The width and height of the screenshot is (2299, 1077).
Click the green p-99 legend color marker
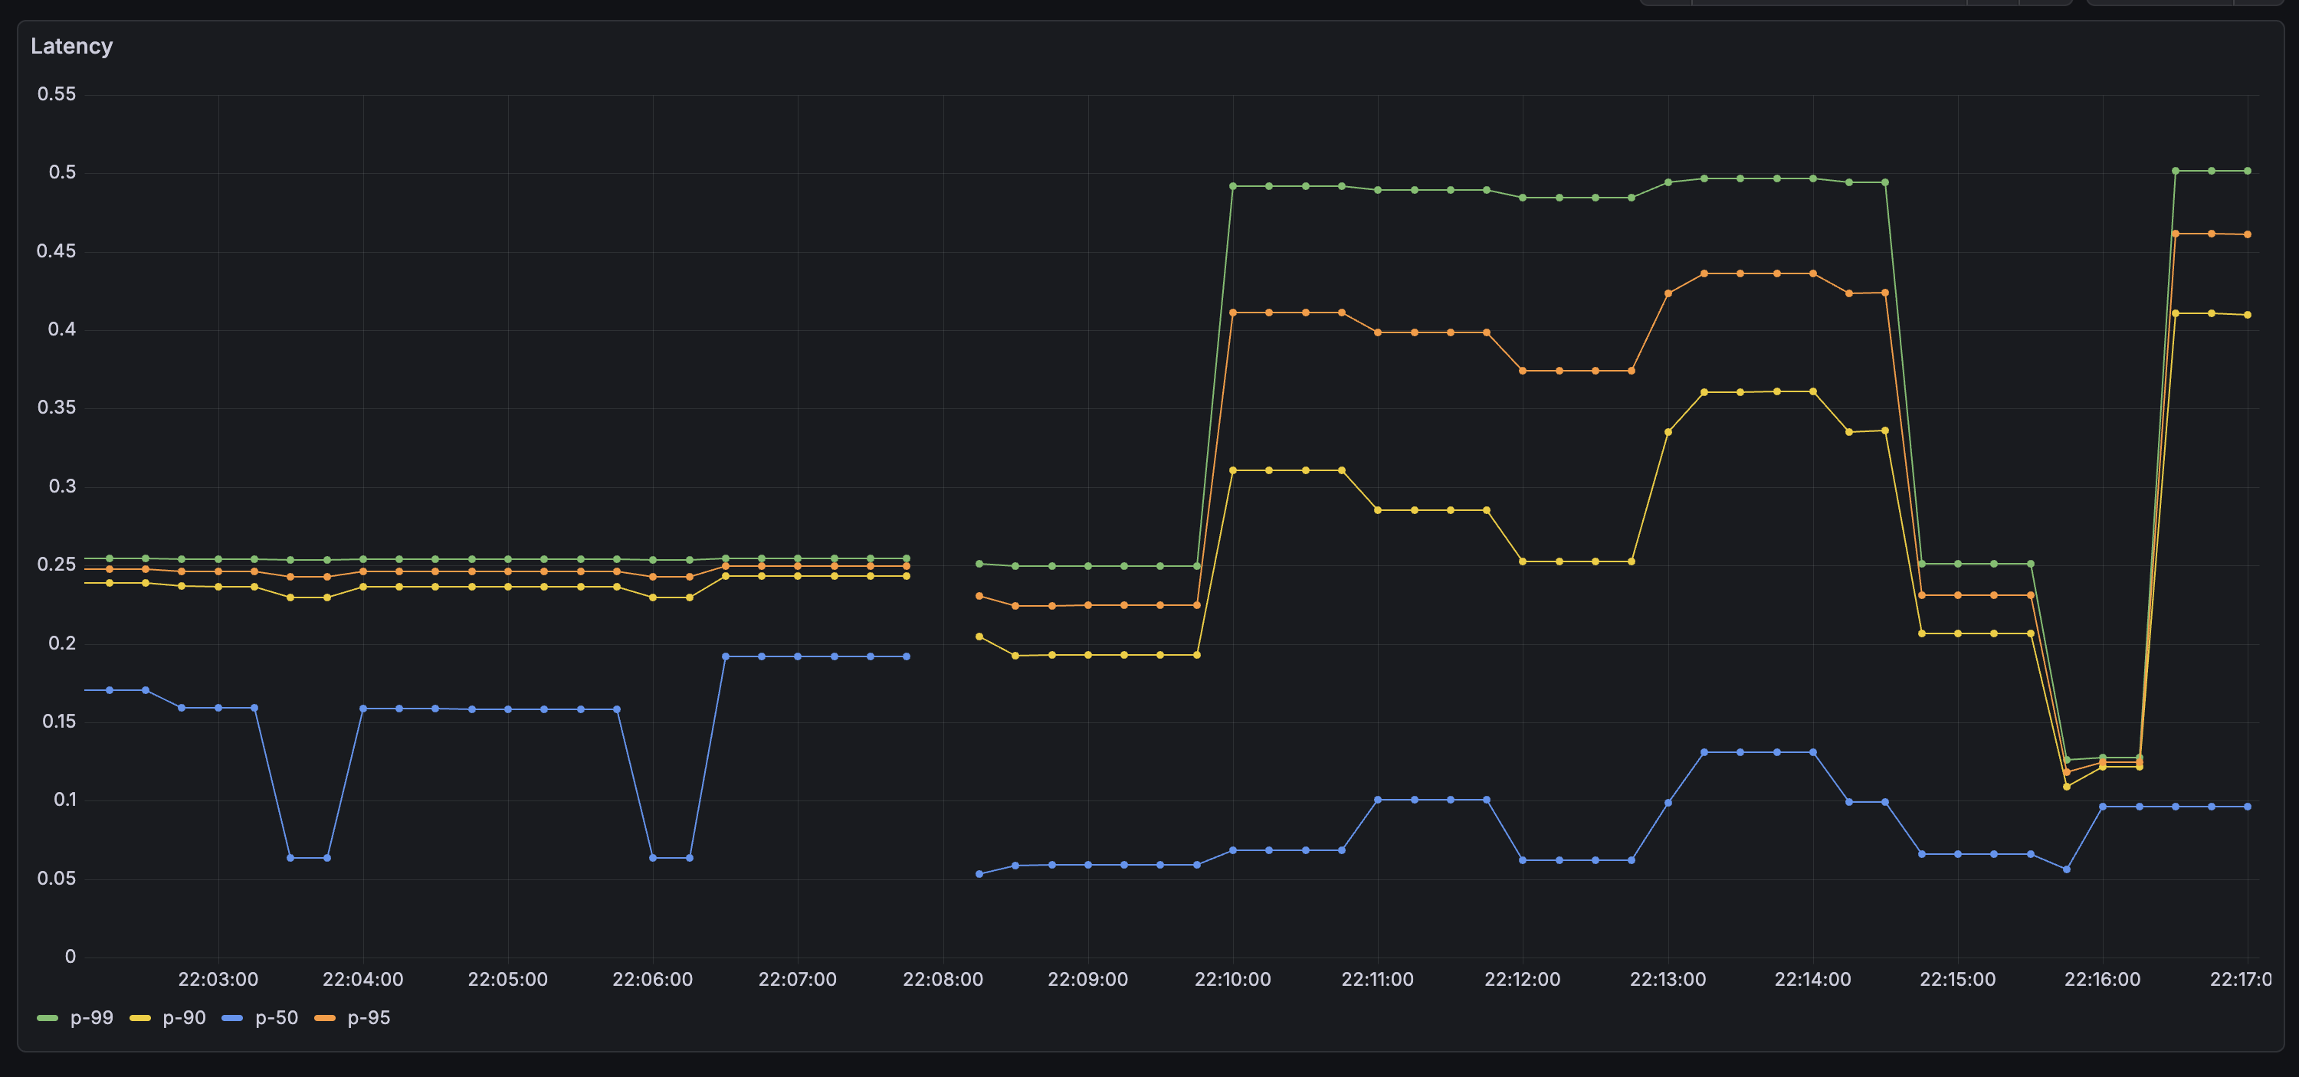[48, 1018]
